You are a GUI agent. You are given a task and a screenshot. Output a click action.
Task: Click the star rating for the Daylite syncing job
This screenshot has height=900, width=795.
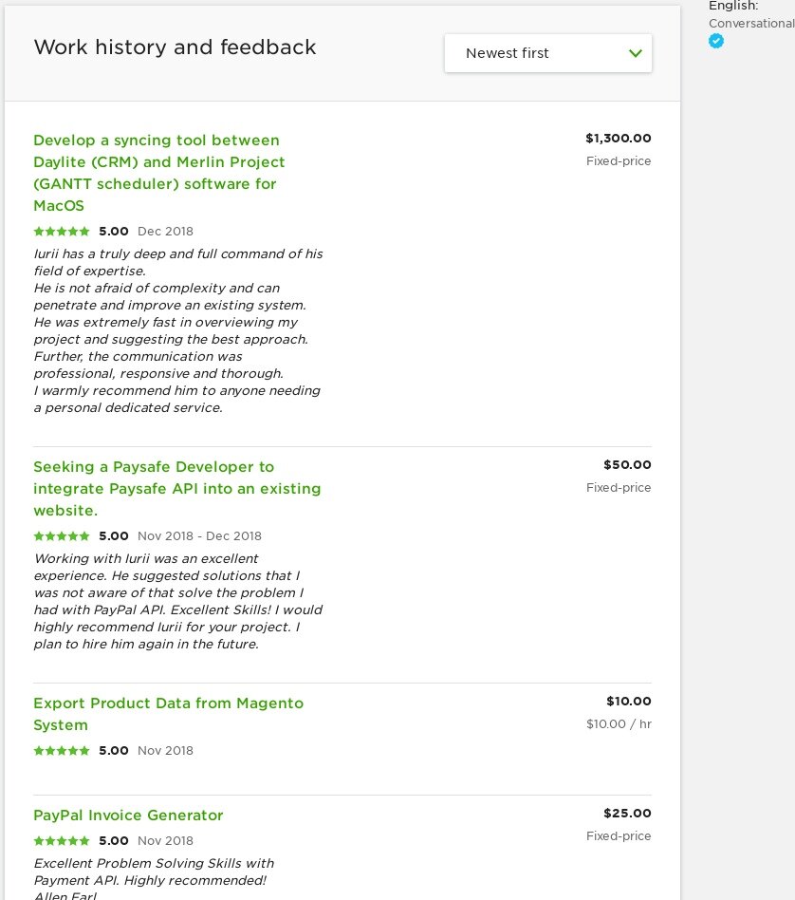[62, 231]
